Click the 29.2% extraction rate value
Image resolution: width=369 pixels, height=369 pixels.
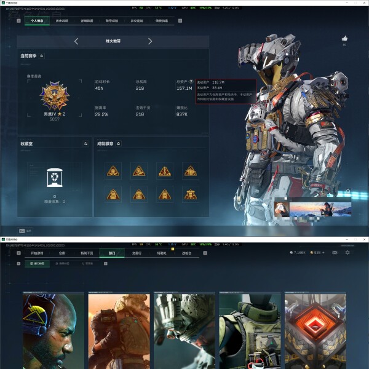[101, 114]
